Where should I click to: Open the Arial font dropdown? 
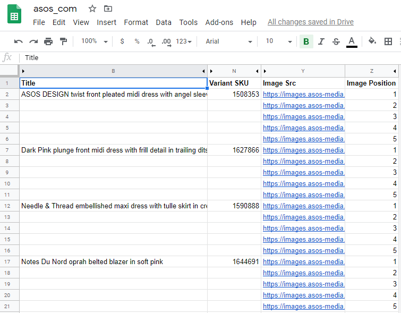(x=229, y=41)
